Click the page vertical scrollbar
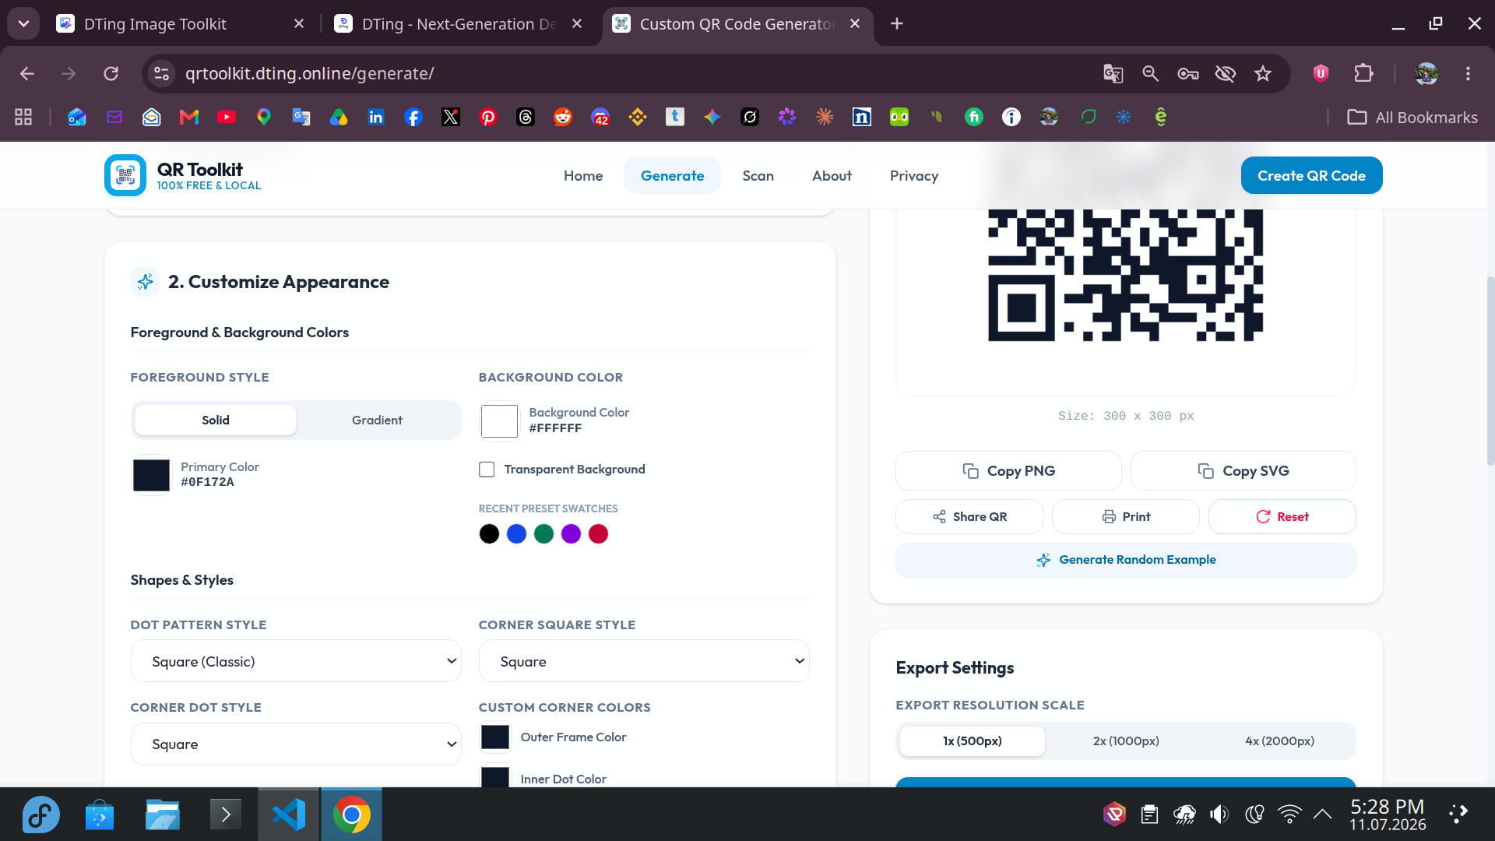The height and width of the screenshot is (841, 1495). (1490, 370)
